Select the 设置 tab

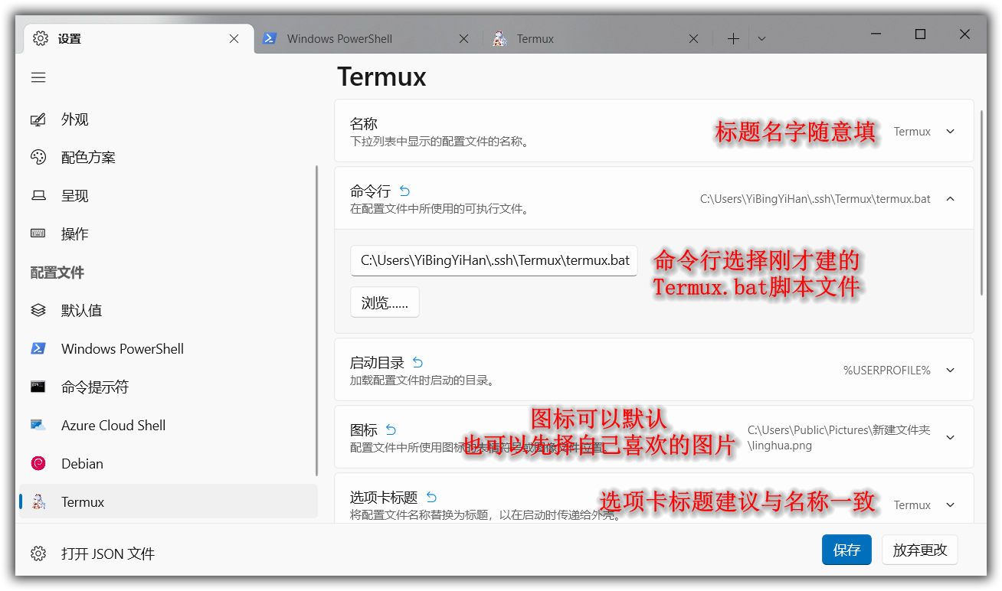click(x=138, y=38)
